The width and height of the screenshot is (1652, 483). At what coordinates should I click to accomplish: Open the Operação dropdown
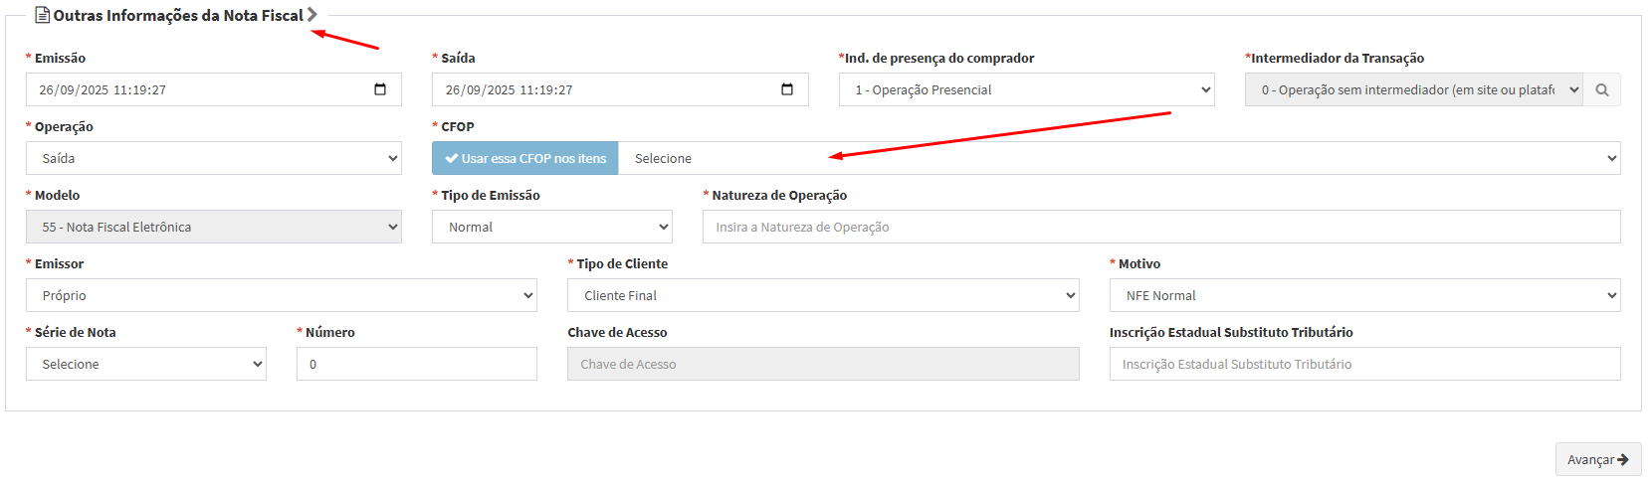point(213,158)
